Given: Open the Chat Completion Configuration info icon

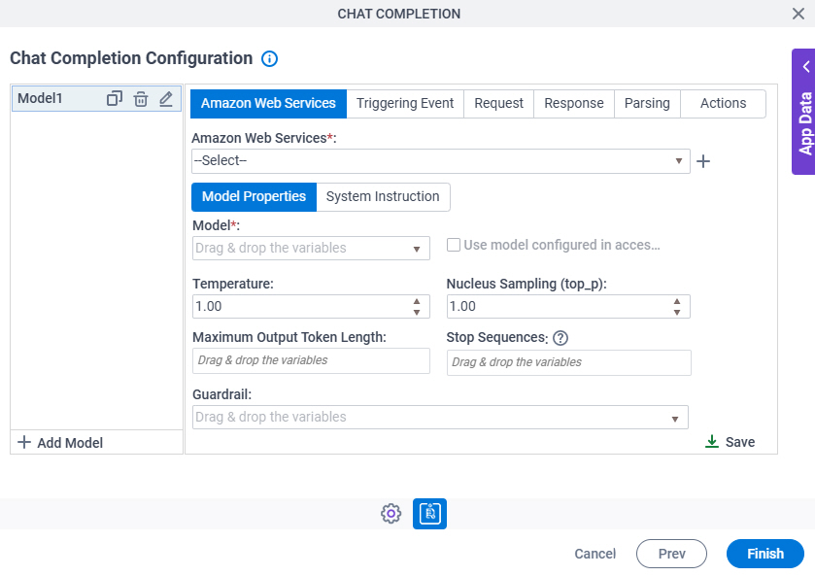Looking at the screenshot, I should tap(269, 58).
